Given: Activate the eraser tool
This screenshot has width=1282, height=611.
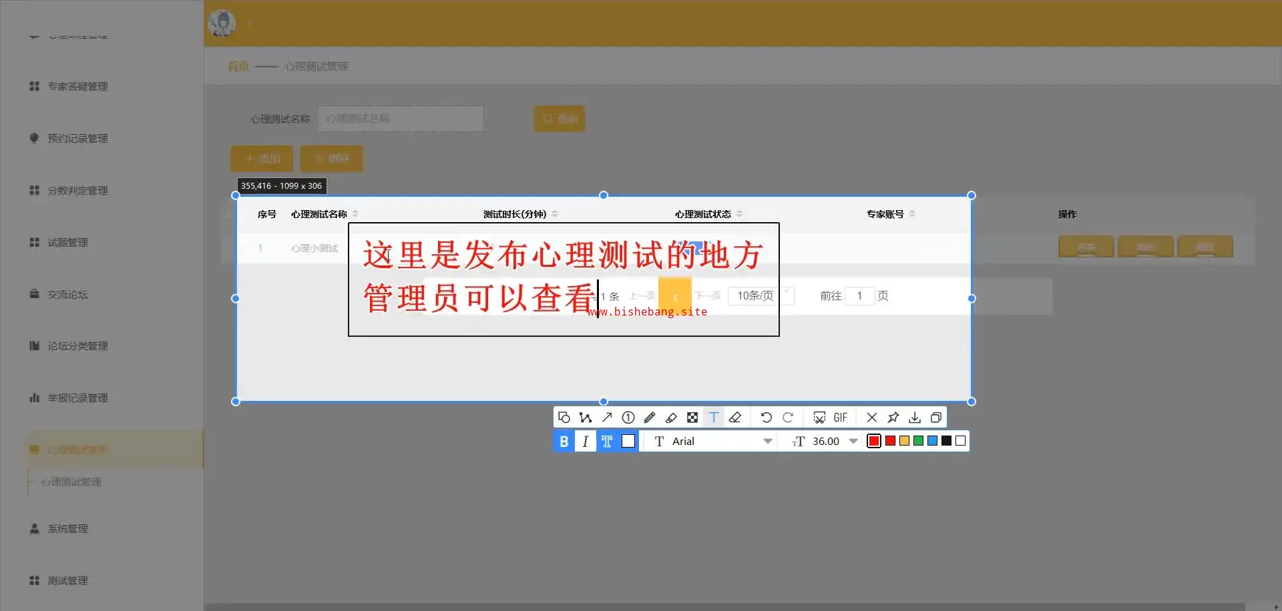Looking at the screenshot, I should tap(735, 418).
